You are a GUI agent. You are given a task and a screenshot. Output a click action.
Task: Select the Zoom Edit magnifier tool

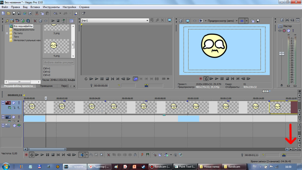tap(102, 155)
